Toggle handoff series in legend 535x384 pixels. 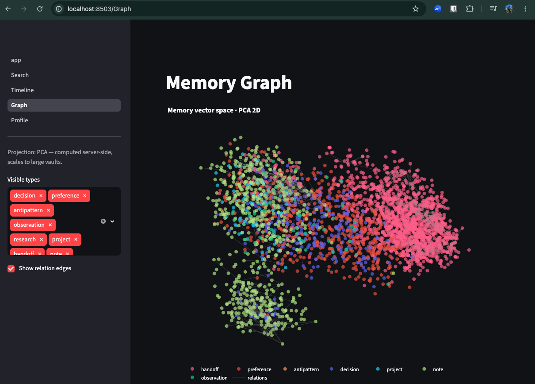204,369
